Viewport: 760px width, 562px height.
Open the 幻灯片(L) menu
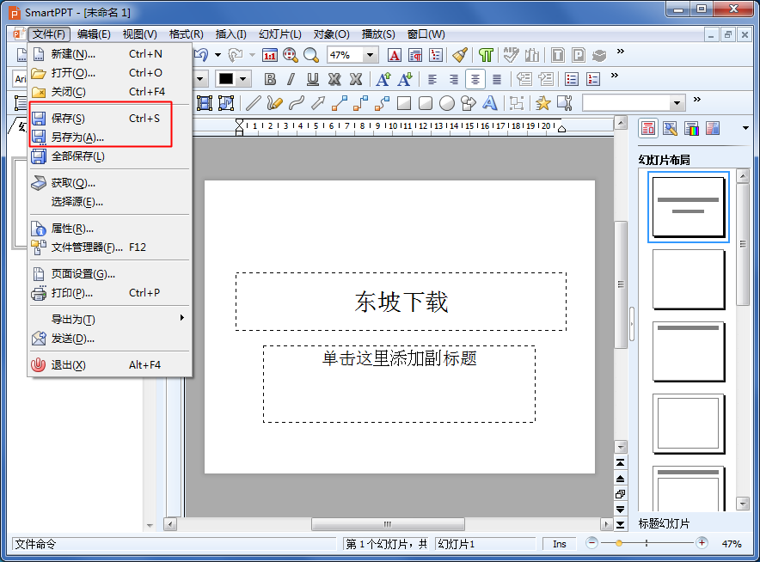[280, 34]
